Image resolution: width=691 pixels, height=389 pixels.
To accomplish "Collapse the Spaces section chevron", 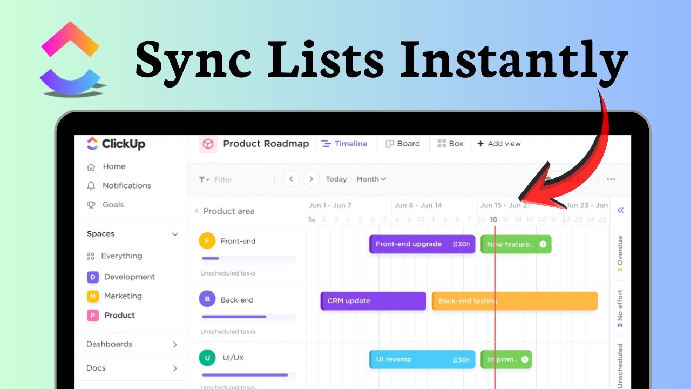I will [175, 234].
